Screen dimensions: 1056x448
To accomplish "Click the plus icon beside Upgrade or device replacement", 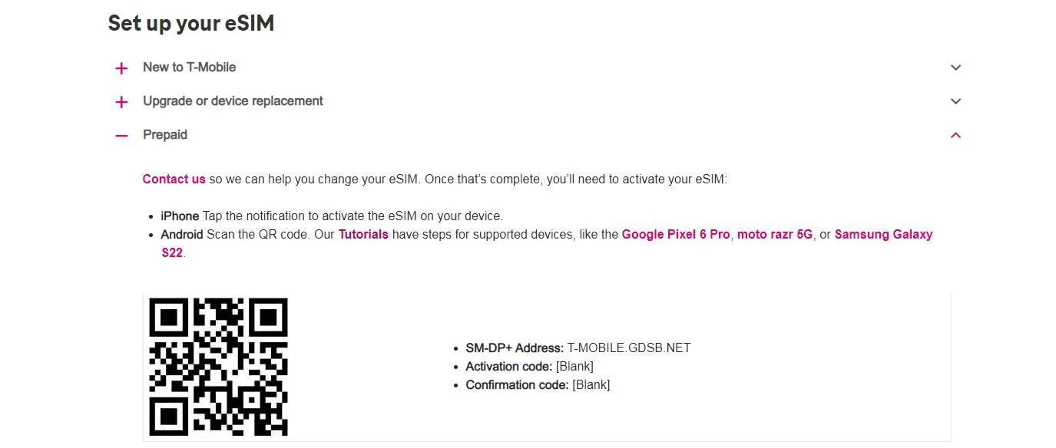I will [121, 102].
